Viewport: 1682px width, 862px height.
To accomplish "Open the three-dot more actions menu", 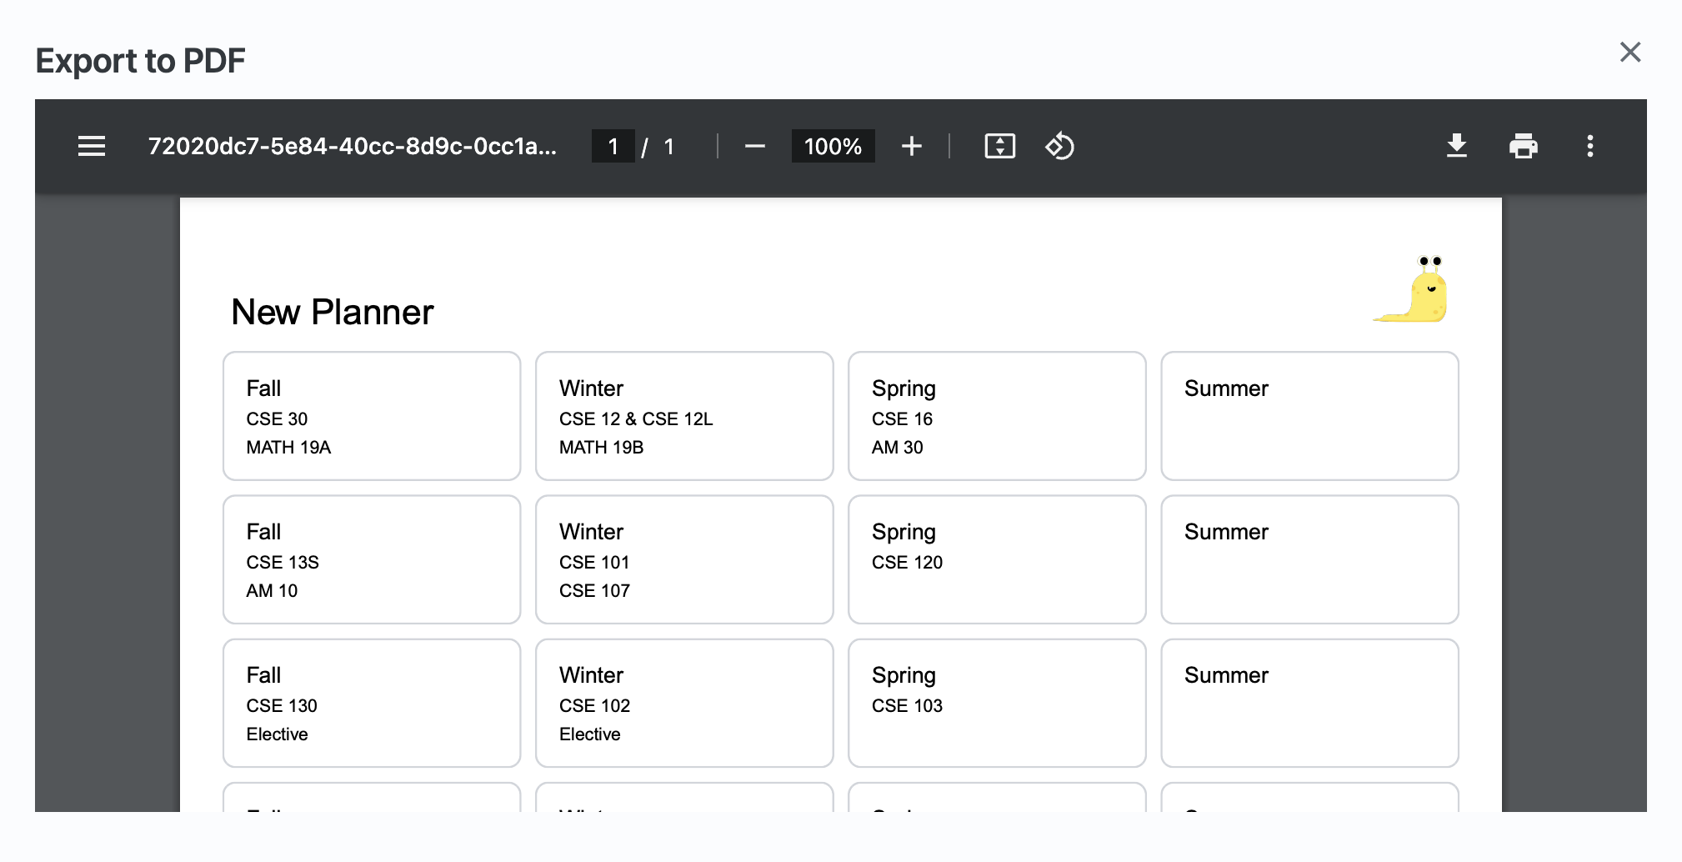I will pyautogui.click(x=1589, y=147).
